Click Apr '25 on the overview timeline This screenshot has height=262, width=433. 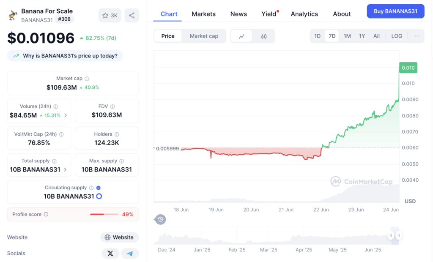pyautogui.click(x=304, y=250)
